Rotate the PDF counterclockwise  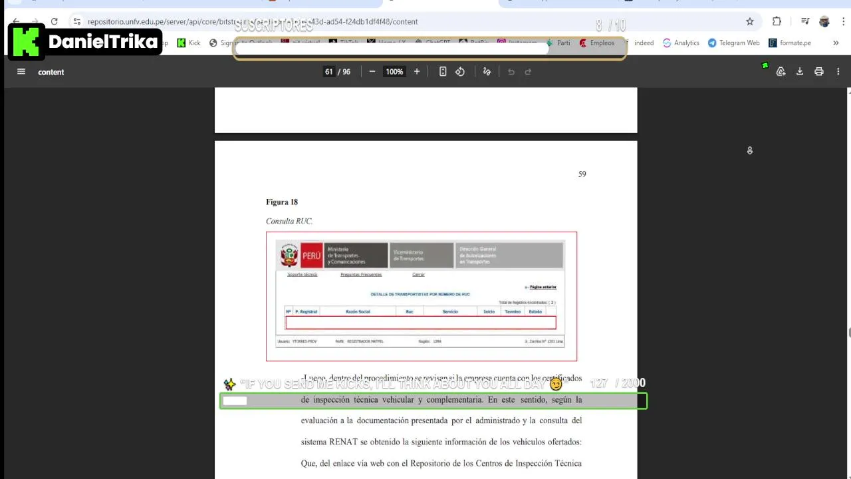coord(460,72)
